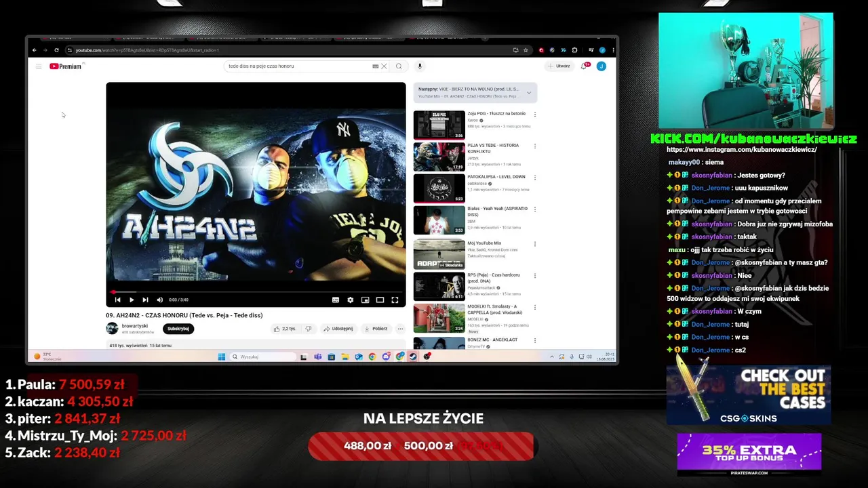Mute the video via speaker icon
Image resolution: width=868 pixels, height=488 pixels.
160,300
